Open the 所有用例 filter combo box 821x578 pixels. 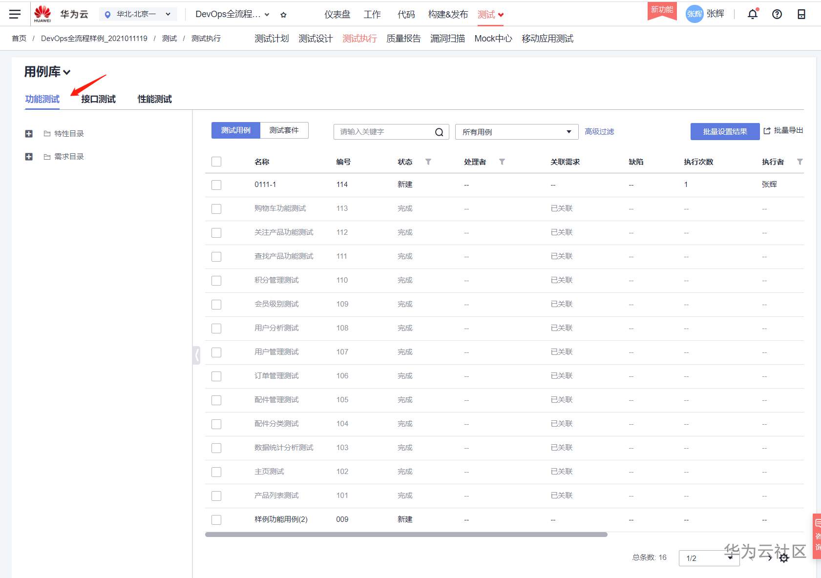tap(517, 132)
